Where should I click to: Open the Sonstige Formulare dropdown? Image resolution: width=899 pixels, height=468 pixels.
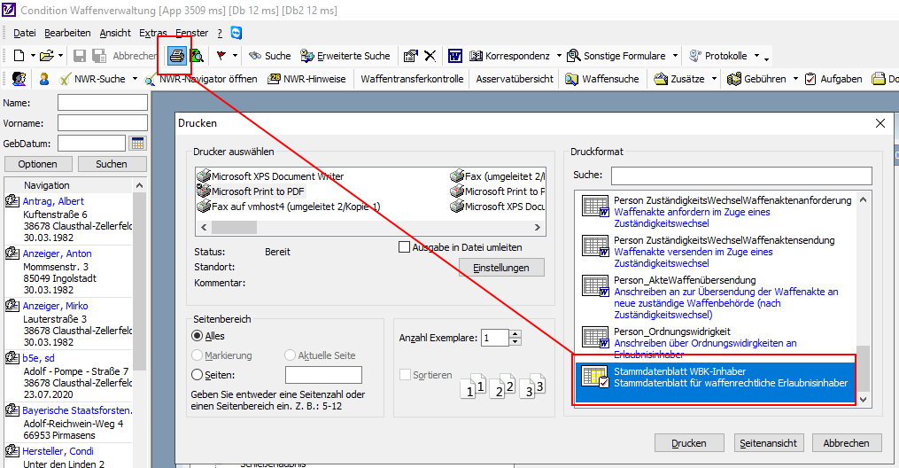675,56
